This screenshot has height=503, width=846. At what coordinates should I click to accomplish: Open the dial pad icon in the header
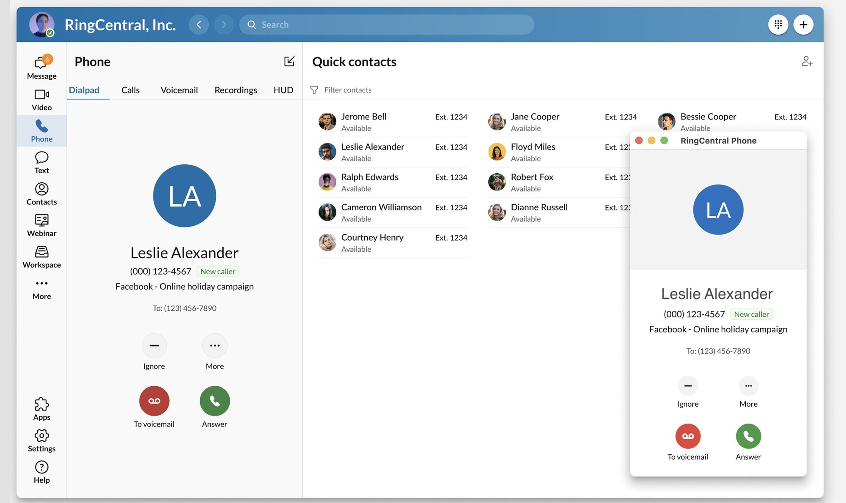pos(778,24)
